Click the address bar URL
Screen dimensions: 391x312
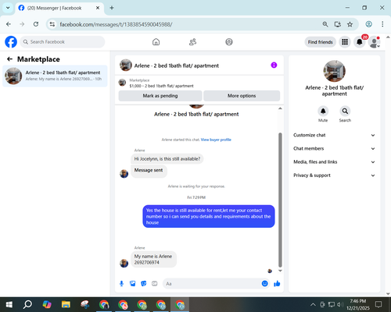[x=116, y=24]
